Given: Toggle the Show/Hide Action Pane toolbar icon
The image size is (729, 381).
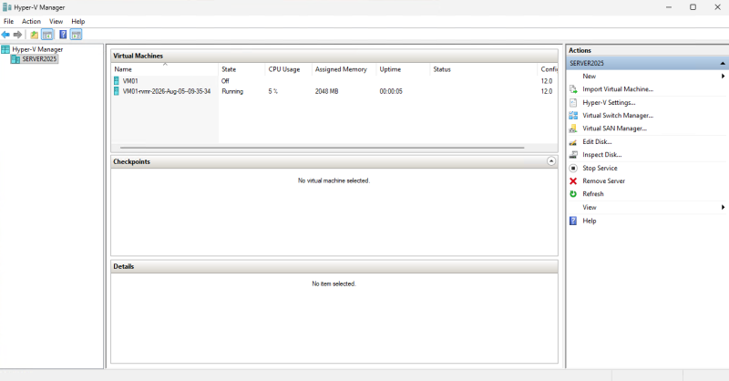Looking at the screenshot, I should click(77, 35).
